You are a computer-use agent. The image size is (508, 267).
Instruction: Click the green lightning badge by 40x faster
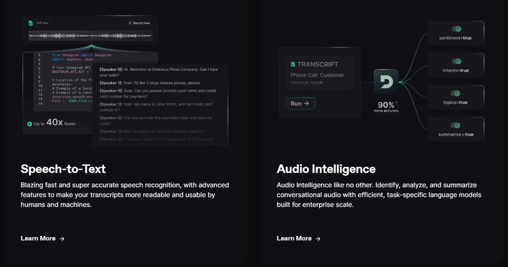pyautogui.click(x=29, y=123)
